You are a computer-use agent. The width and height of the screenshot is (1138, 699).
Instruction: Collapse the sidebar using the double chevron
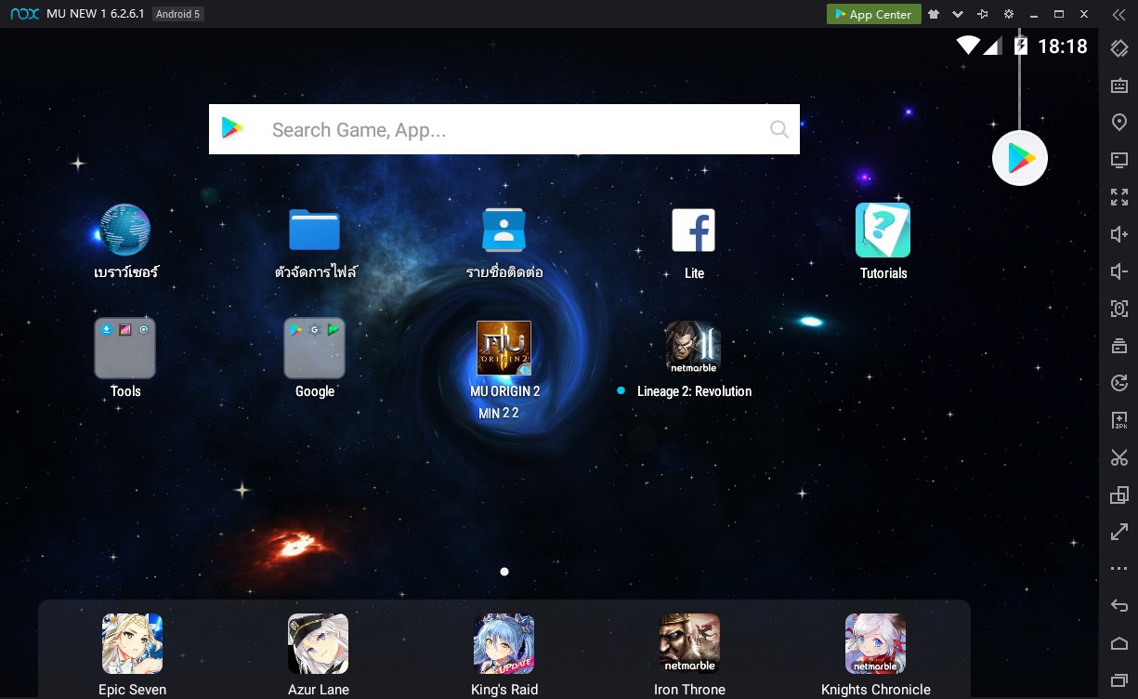point(1118,15)
